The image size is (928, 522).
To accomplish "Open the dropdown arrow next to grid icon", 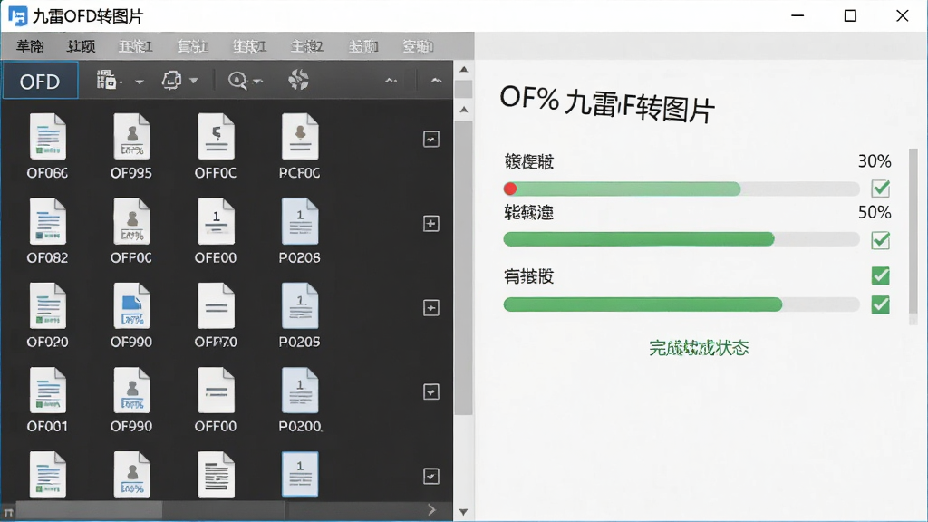I will (139, 82).
